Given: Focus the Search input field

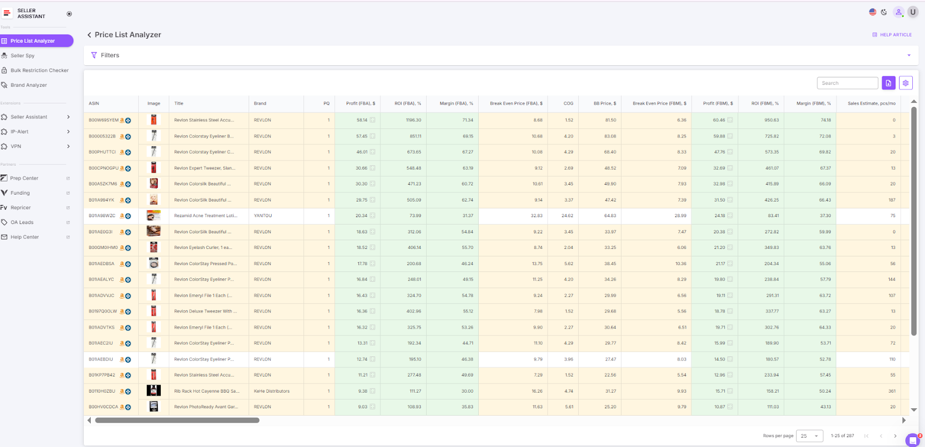Looking at the screenshot, I should (847, 83).
